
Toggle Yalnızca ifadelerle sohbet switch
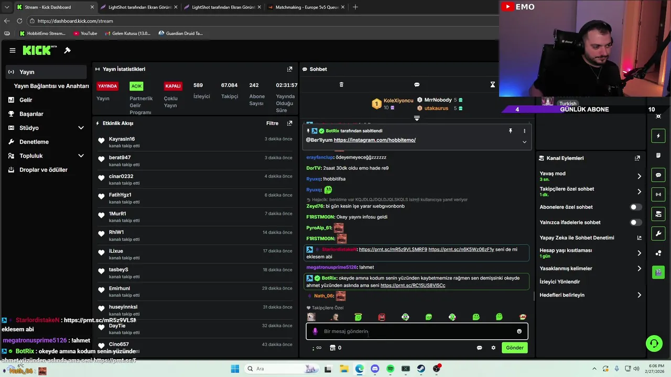point(635,223)
